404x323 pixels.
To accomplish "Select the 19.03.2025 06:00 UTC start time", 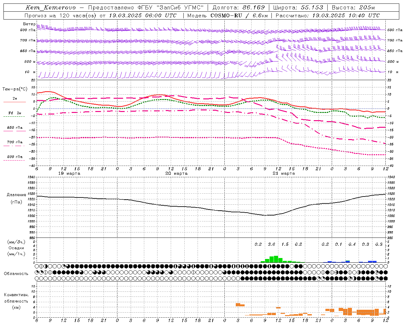I will coord(143,15).
